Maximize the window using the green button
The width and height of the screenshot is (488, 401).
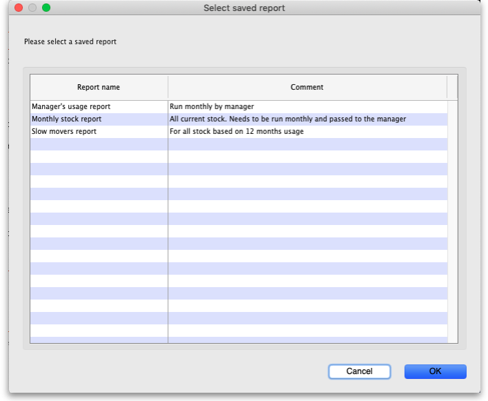(46, 8)
